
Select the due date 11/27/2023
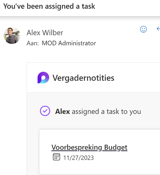point(79,158)
